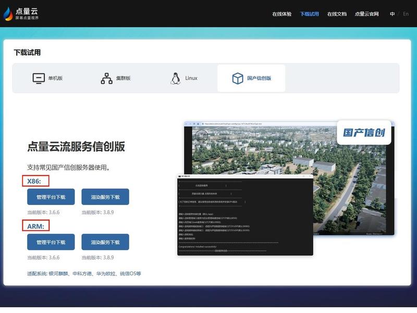Click the 点量云流服务信创版 title
The height and width of the screenshot is (313, 417).
pyautogui.click(x=76, y=147)
